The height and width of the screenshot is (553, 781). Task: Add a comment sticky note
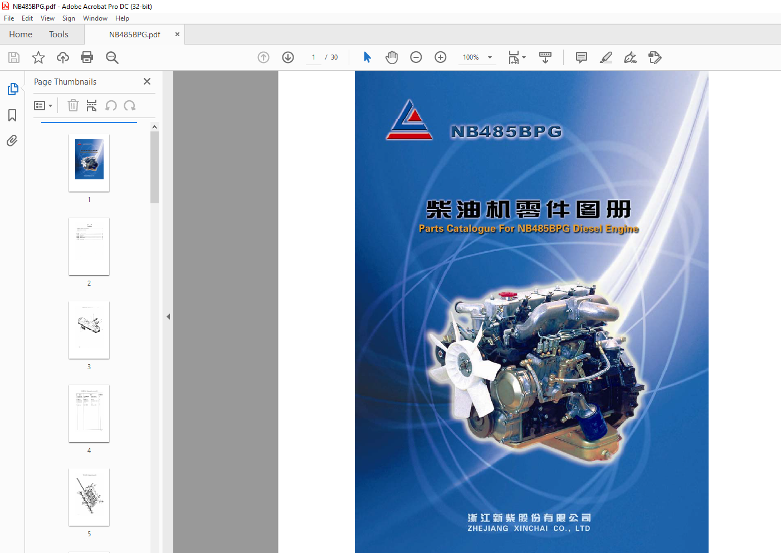coord(582,57)
